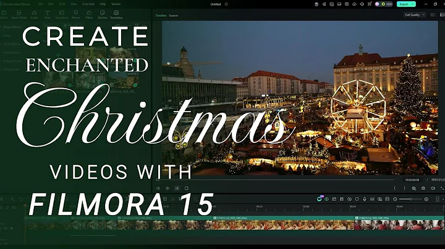This screenshot has width=445, height=249.
Task: Click the fullscreen expand icon under preview
Action: (x=442, y=188)
